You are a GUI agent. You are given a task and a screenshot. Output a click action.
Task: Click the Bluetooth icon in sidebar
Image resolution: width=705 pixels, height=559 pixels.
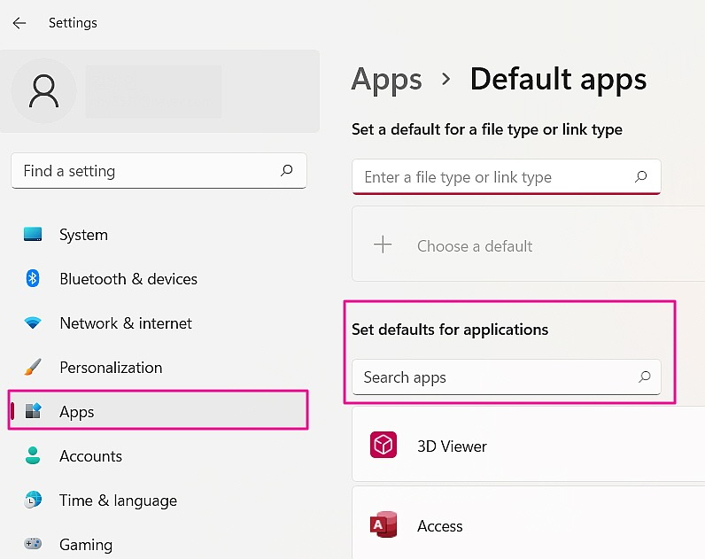[33, 279]
